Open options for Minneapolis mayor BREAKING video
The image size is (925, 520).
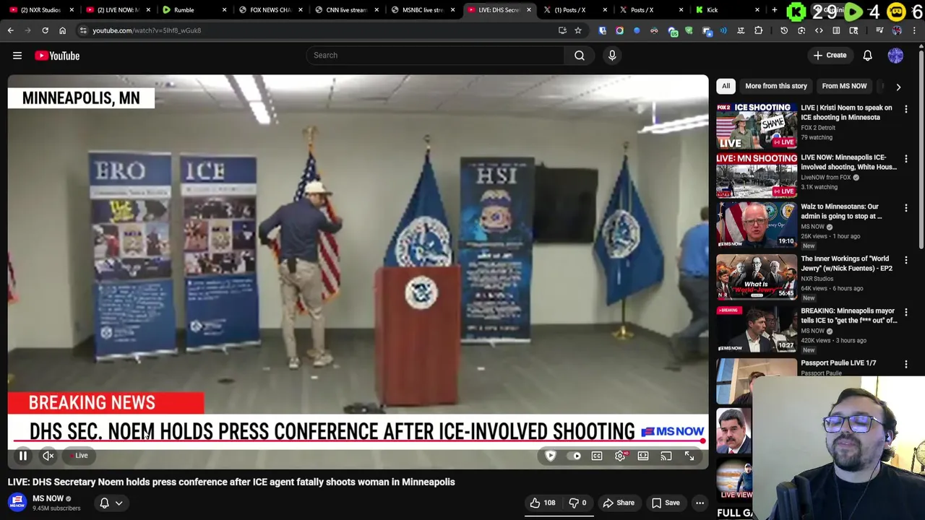[x=906, y=312]
